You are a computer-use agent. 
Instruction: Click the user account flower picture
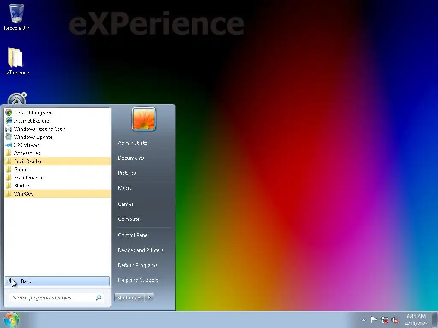click(144, 119)
